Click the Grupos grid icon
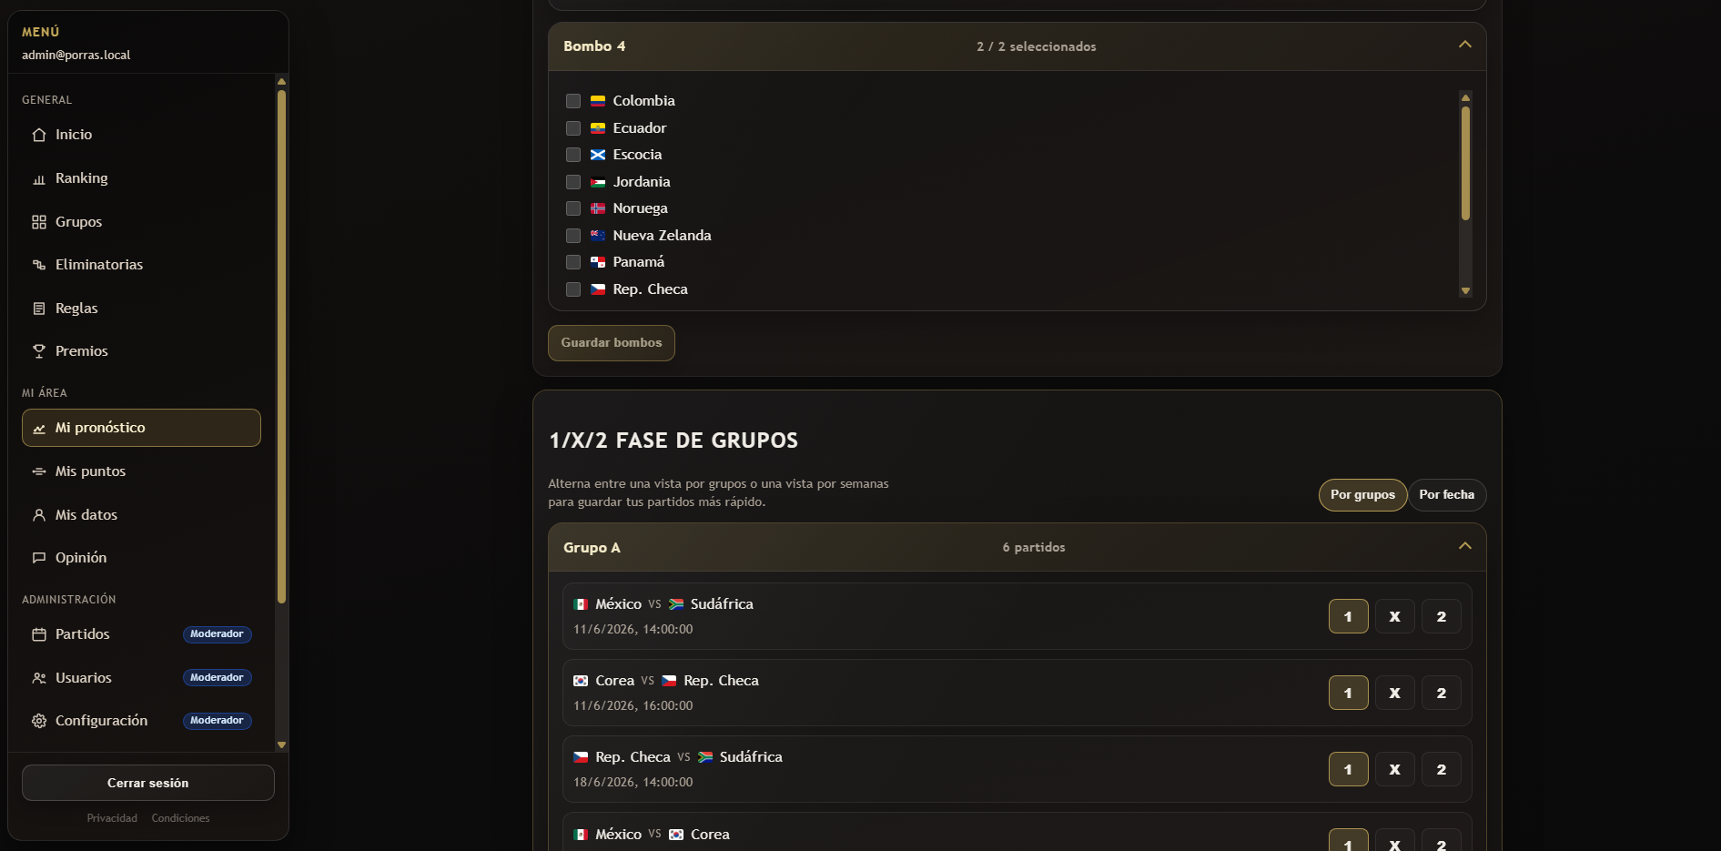Screen dimensions: 1721x851 (38, 221)
